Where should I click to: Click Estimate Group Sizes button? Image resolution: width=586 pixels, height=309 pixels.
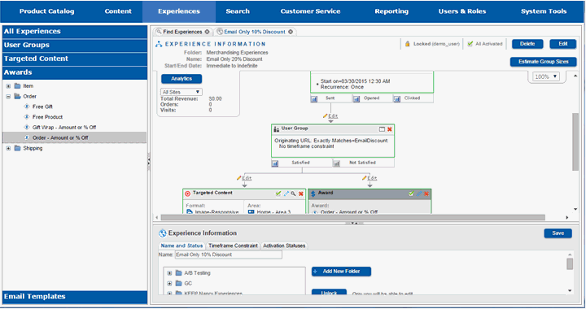tap(544, 62)
